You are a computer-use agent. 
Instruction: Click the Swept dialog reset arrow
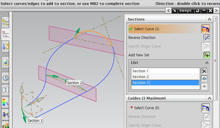pos(197,10)
